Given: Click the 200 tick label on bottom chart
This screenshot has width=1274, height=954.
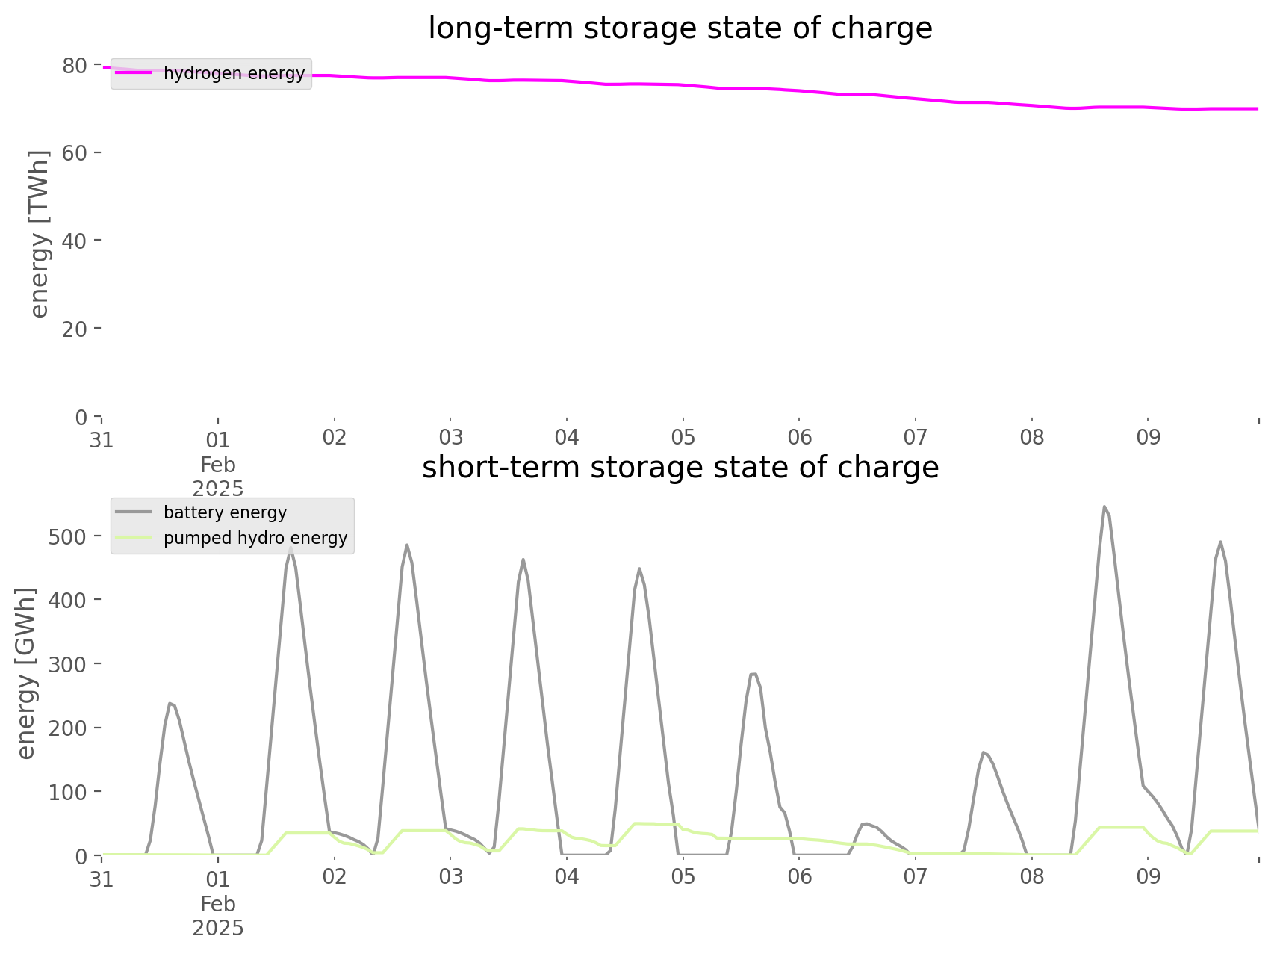Looking at the screenshot, I should (x=69, y=728).
